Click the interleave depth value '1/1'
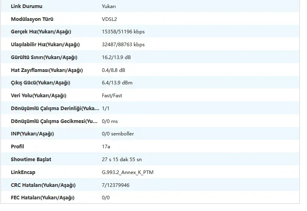The height and width of the screenshot is (211, 307). (x=106, y=109)
